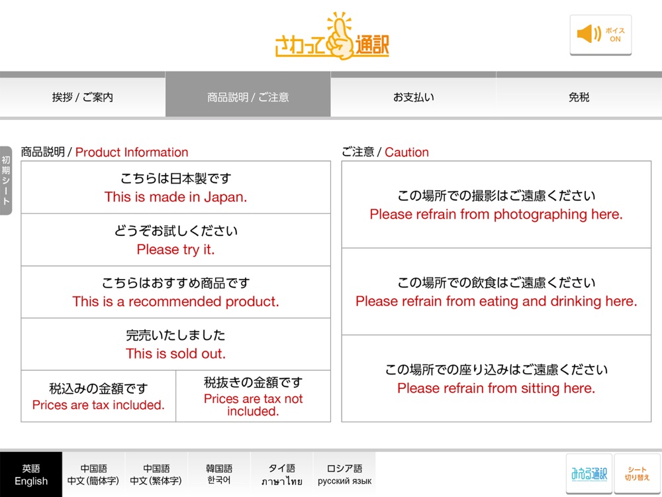Viewport: 662px width, 497px height.
Task: Expand the 初期シート side tab
Action: click(x=6, y=180)
